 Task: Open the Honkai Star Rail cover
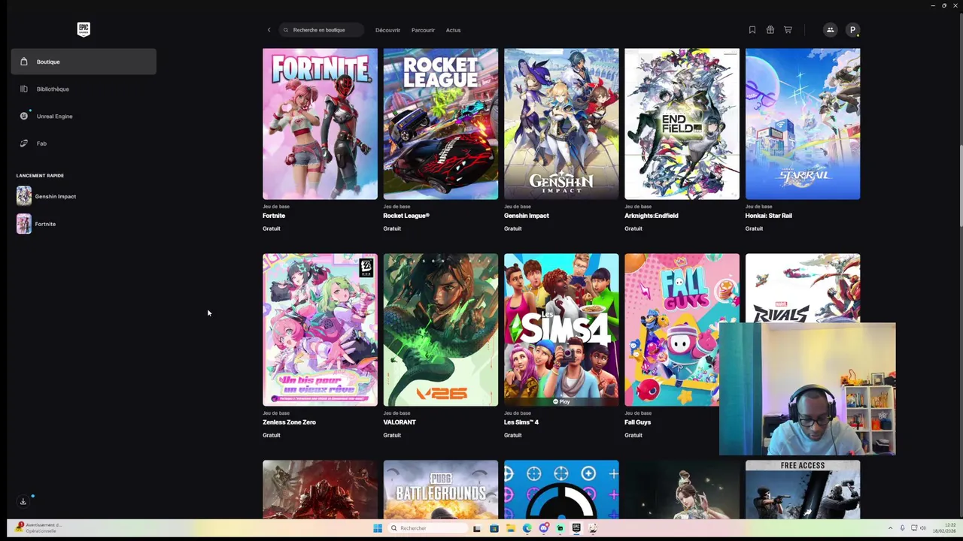(803, 124)
